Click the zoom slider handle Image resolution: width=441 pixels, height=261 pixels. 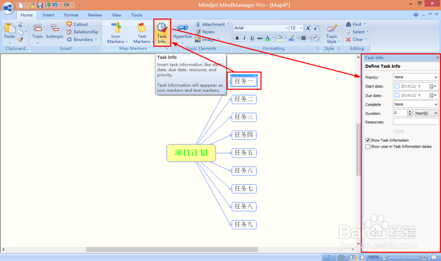[x=404, y=257]
